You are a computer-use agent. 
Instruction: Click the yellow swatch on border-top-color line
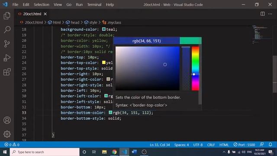(x=104, y=62)
